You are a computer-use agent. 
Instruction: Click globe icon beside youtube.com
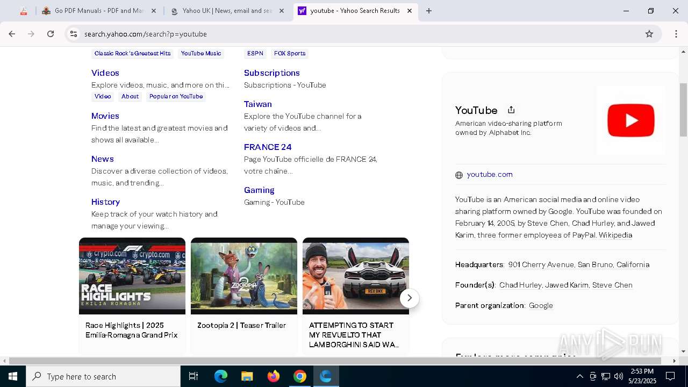[x=459, y=175]
